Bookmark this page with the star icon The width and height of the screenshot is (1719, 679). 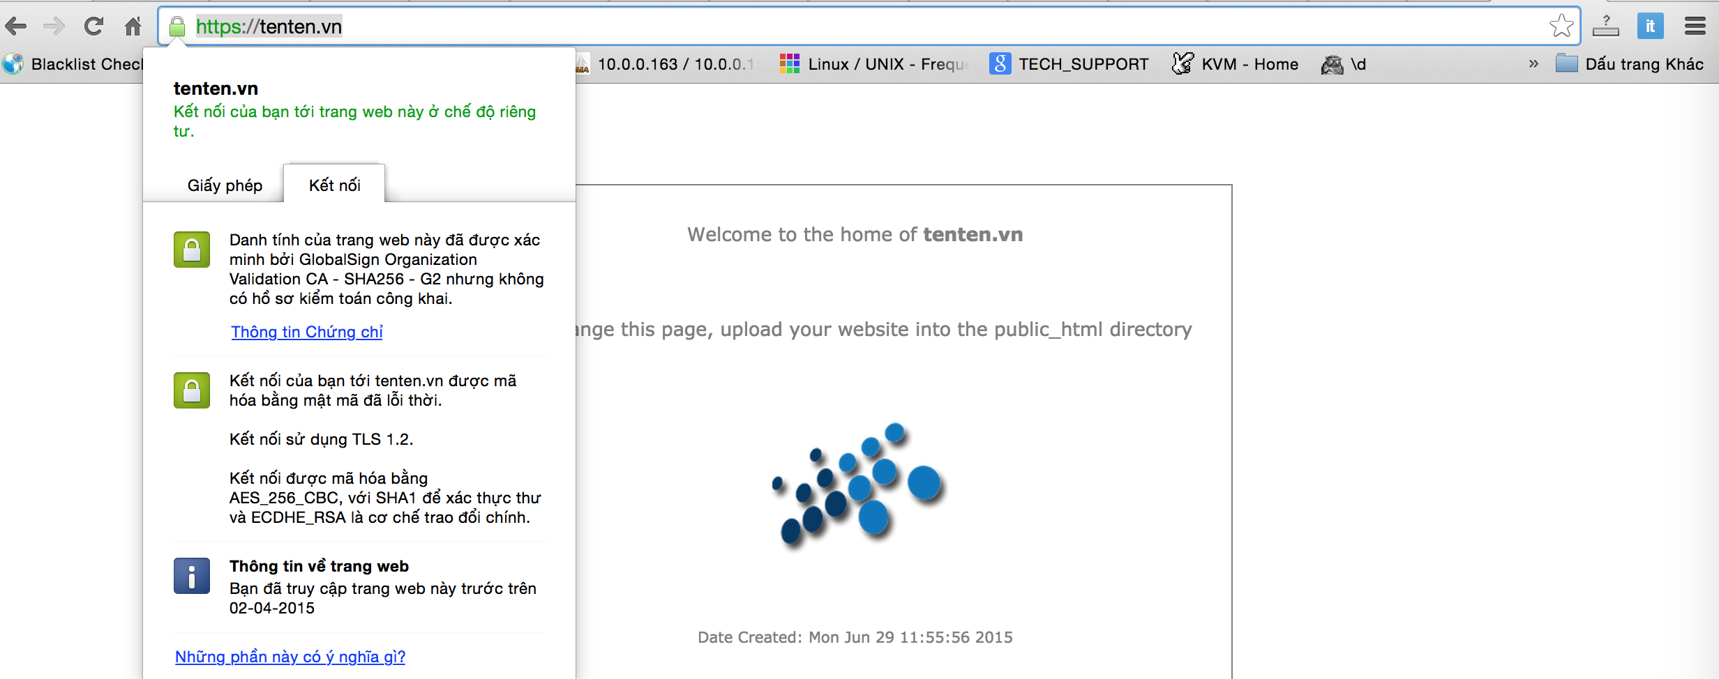(x=1561, y=26)
